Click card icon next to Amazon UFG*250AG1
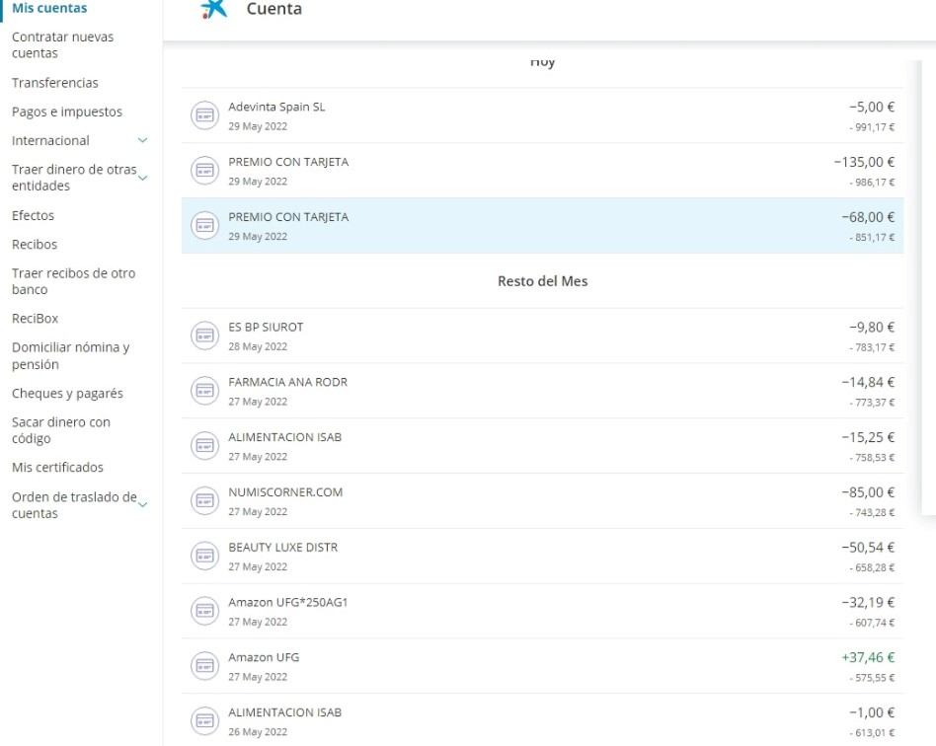The image size is (936, 746). coord(204,612)
